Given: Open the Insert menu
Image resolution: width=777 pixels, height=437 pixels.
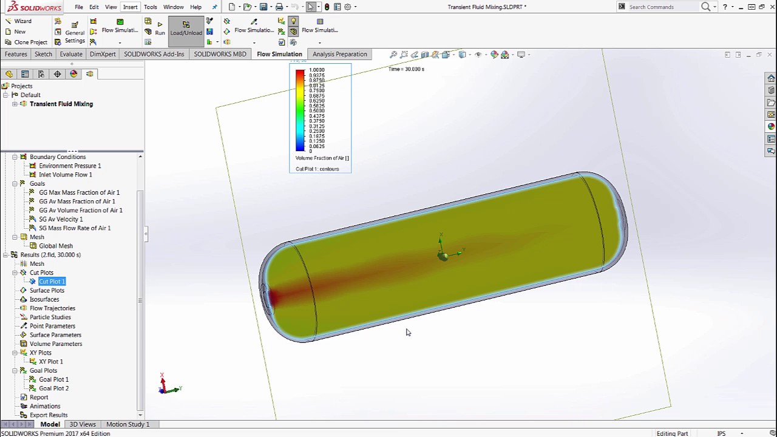Looking at the screenshot, I should (x=130, y=7).
